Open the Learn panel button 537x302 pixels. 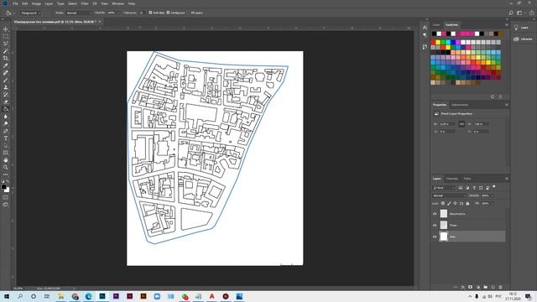click(x=520, y=28)
